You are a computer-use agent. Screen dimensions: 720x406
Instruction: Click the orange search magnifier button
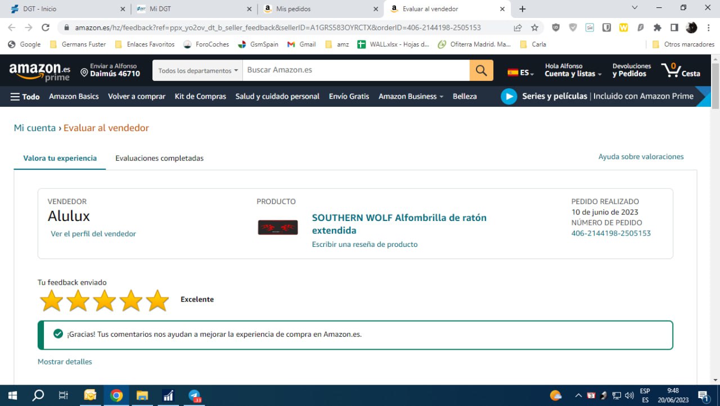click(481, 70)
